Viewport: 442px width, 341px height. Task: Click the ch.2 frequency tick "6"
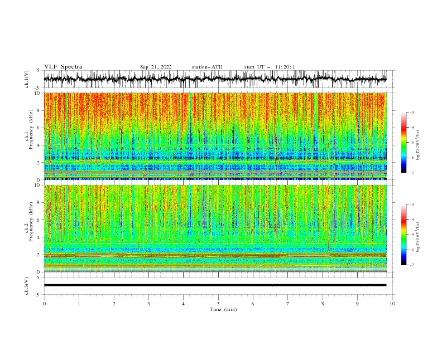[39, 220]
